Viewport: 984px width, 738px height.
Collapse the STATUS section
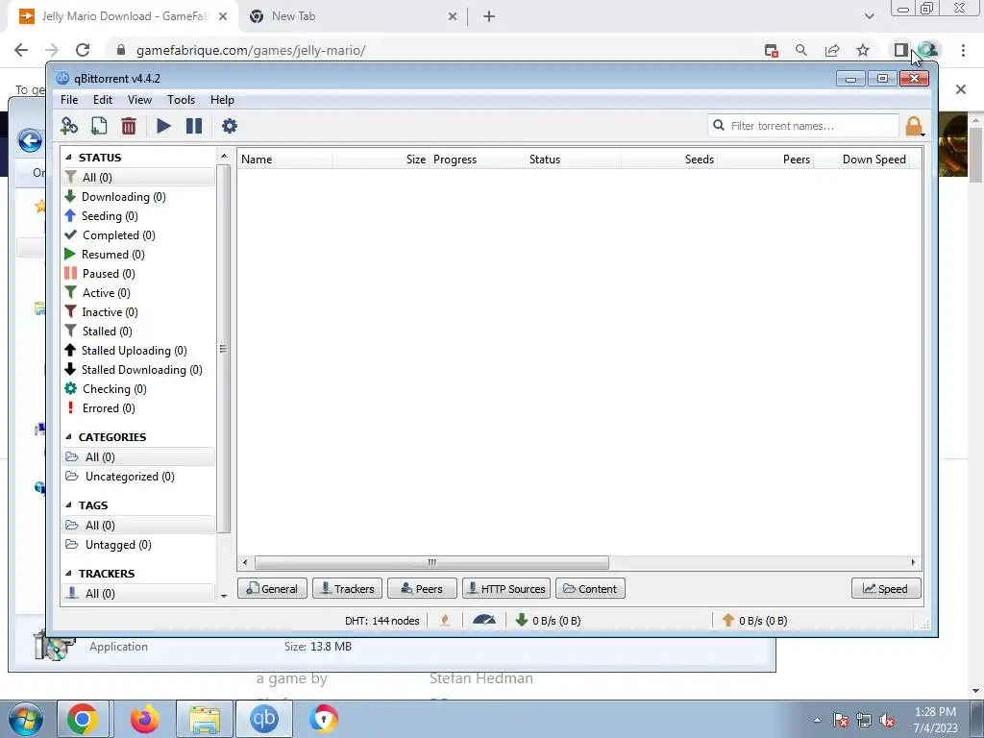click(68, 157)
